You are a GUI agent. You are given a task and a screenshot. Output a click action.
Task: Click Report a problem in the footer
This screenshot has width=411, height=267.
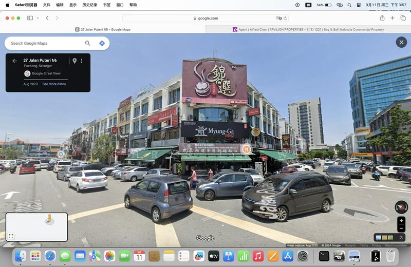point(396,245)
